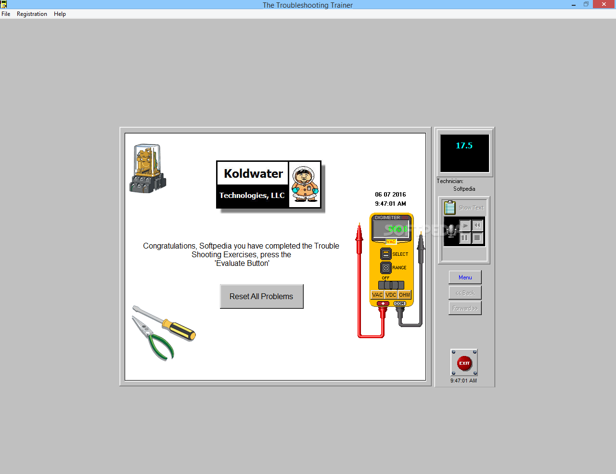616x474 pixels.
Task: Close the Troubleshooting Trainer window
Action: [x=604, y=4]
